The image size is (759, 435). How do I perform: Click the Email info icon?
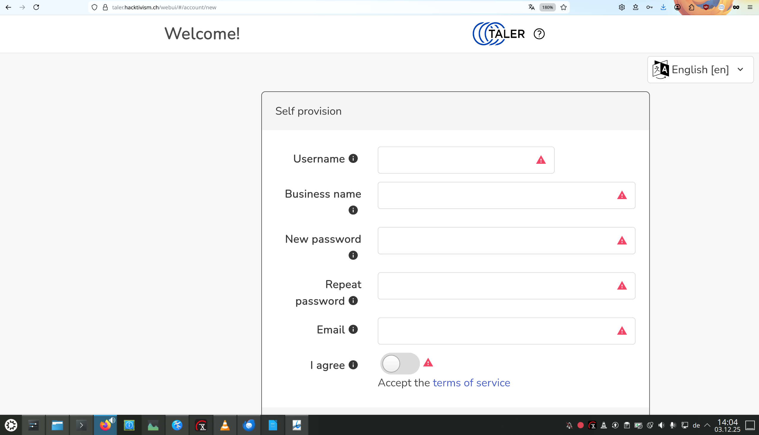(353, 329)
